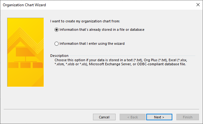
Task: Click the greyed-out < Back button
Action: [133, 117]
